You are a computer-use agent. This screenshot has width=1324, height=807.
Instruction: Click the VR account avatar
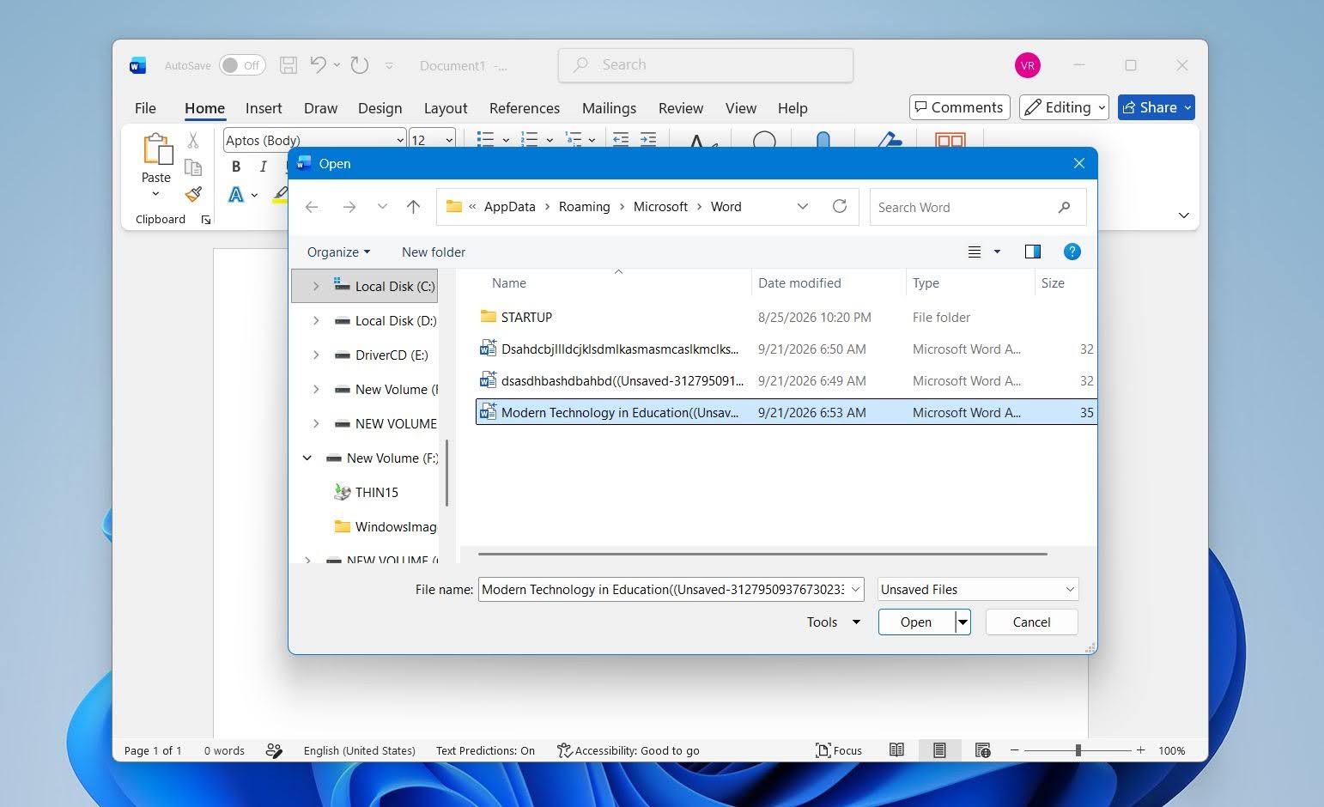(x=1028, y=65)
